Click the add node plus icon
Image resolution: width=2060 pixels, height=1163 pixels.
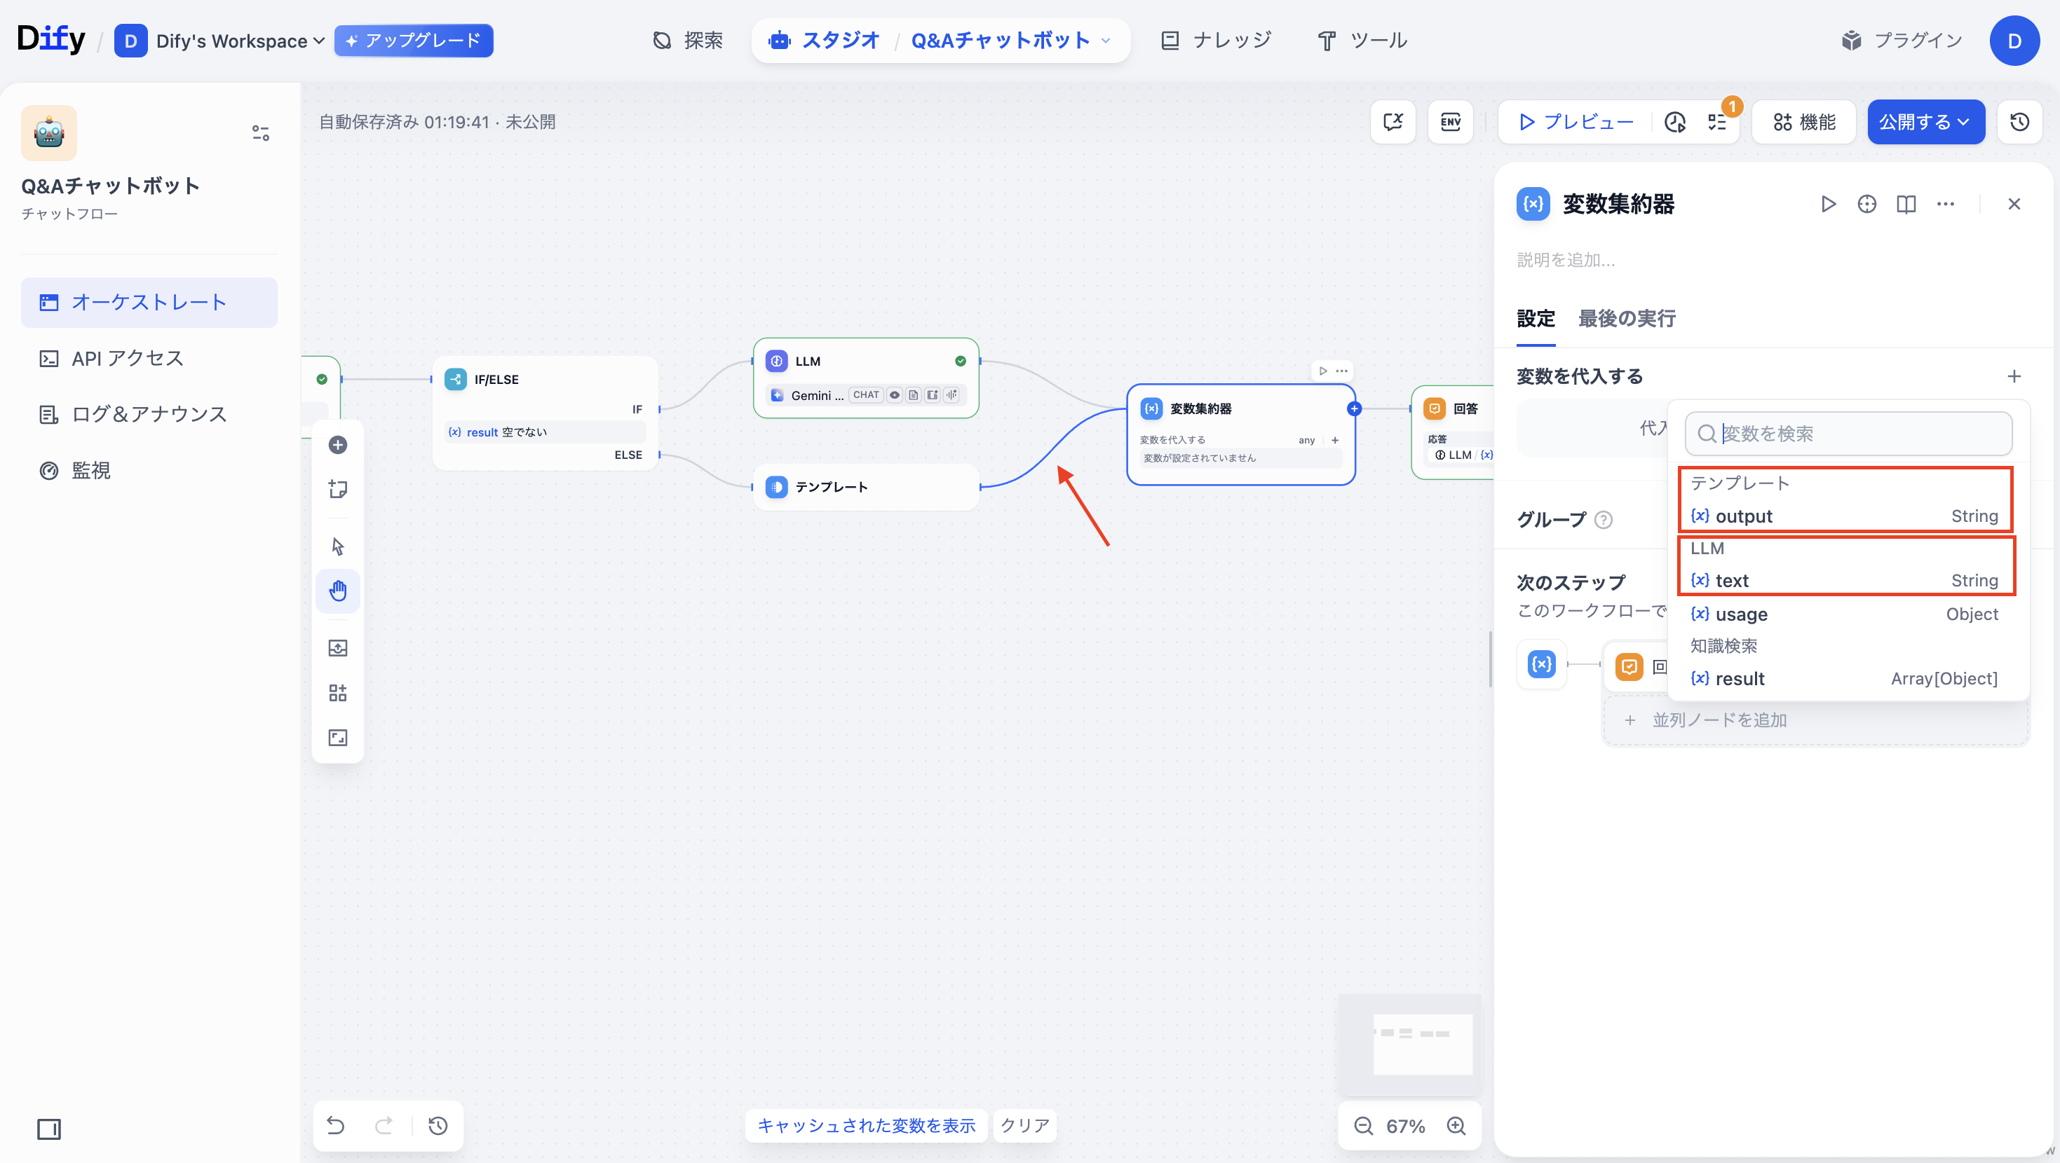pyautogui.click(x=337, y=444)
